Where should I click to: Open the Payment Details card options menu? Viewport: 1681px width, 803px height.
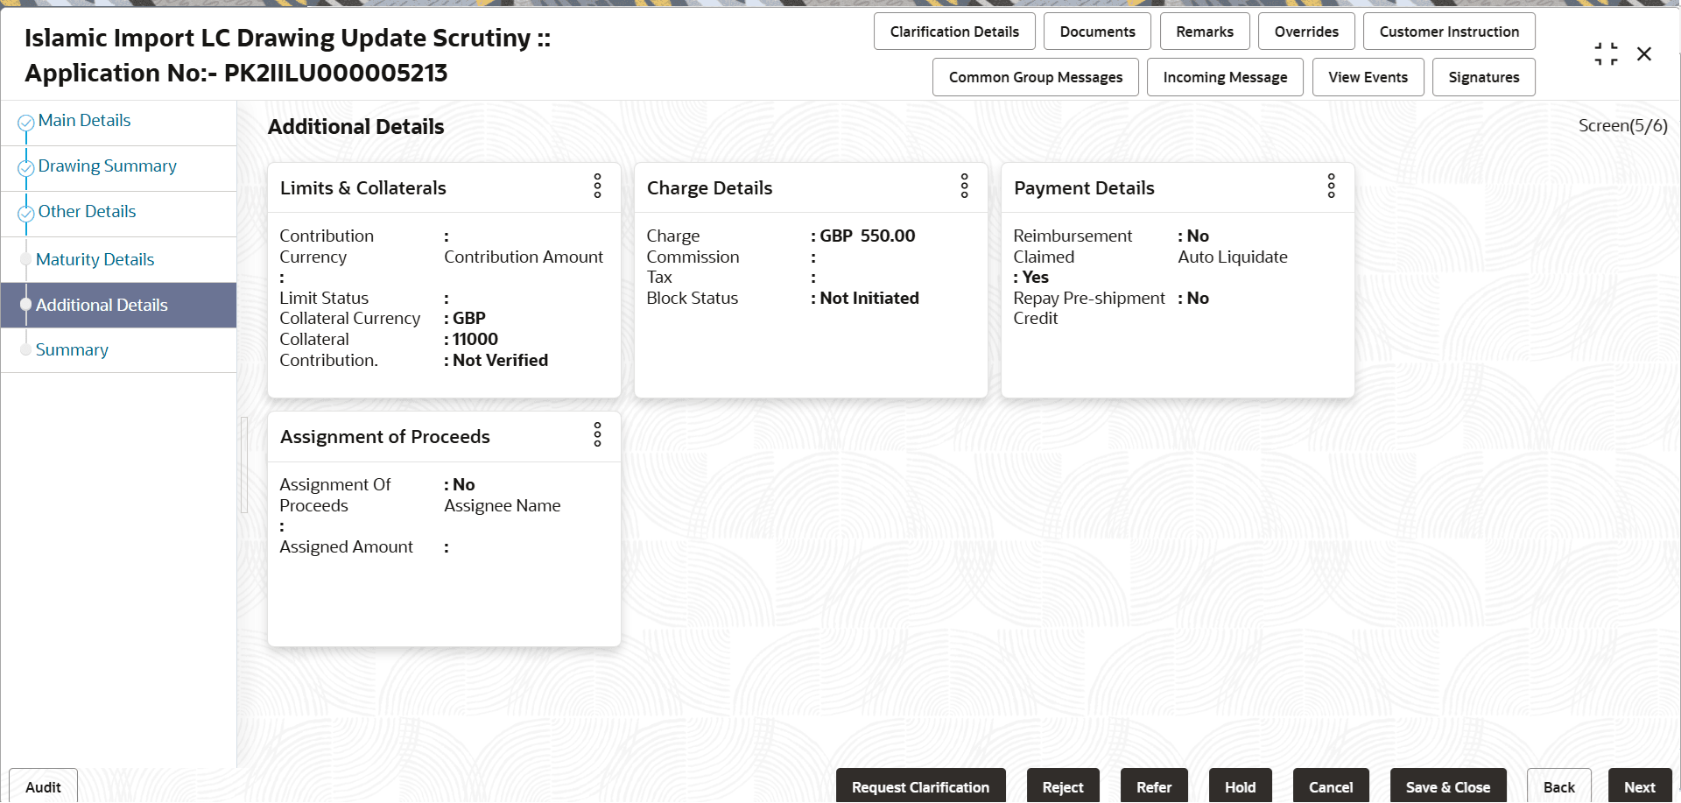(1331, 187)
